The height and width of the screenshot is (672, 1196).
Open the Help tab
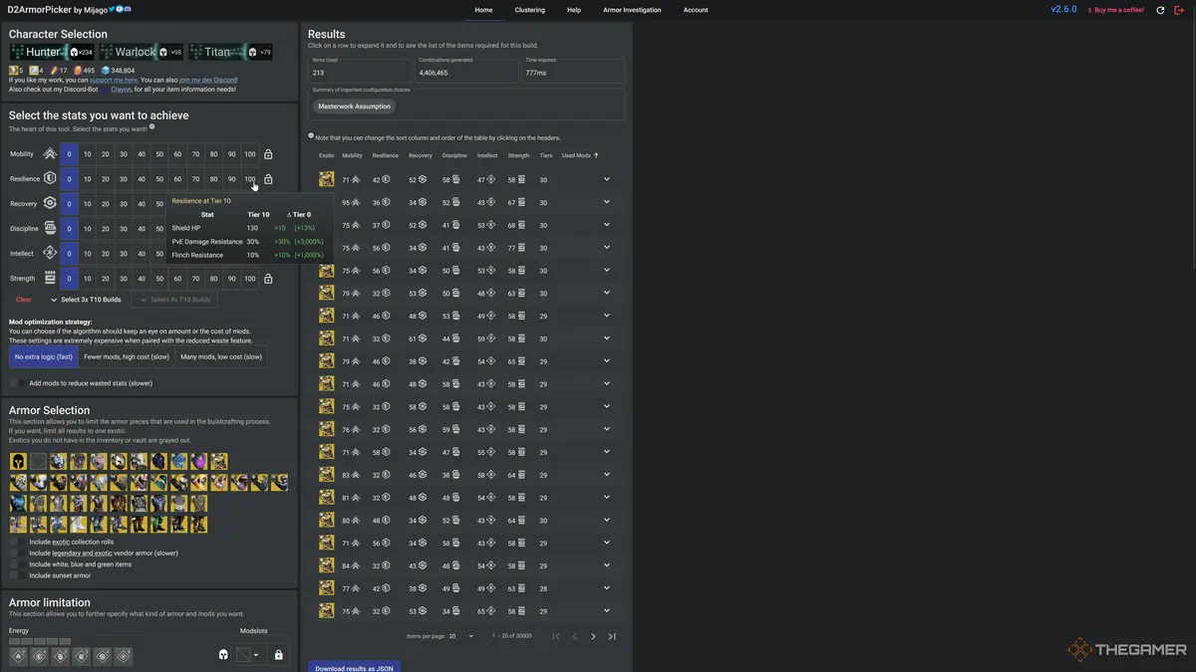574,10
